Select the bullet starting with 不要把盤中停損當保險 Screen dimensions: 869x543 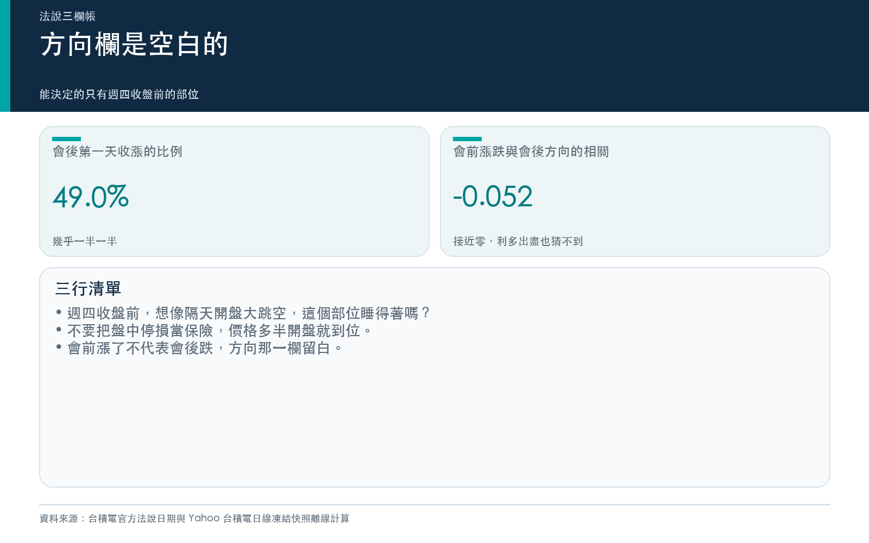point(214,331)
